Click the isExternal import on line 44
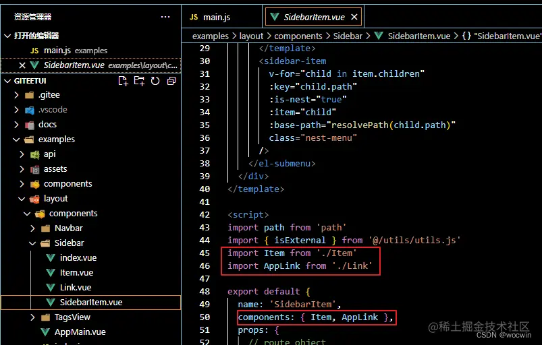The image size is (542, 345). point(300,241)
